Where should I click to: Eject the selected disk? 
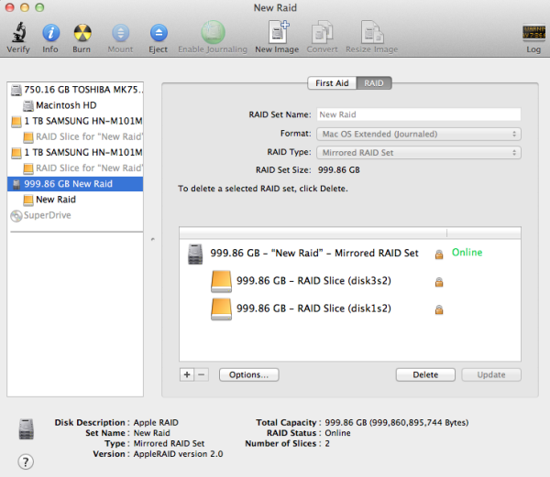(x=158, y=34)
